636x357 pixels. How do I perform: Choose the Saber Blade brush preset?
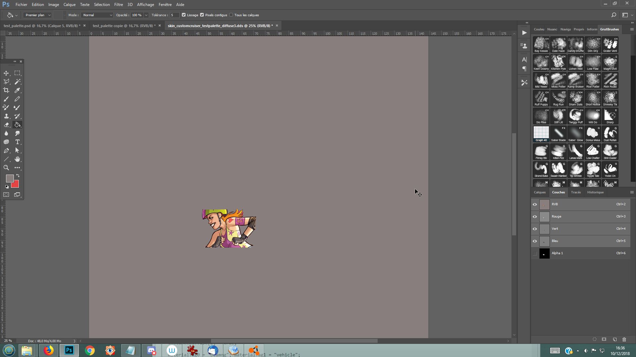click(558, 134)
